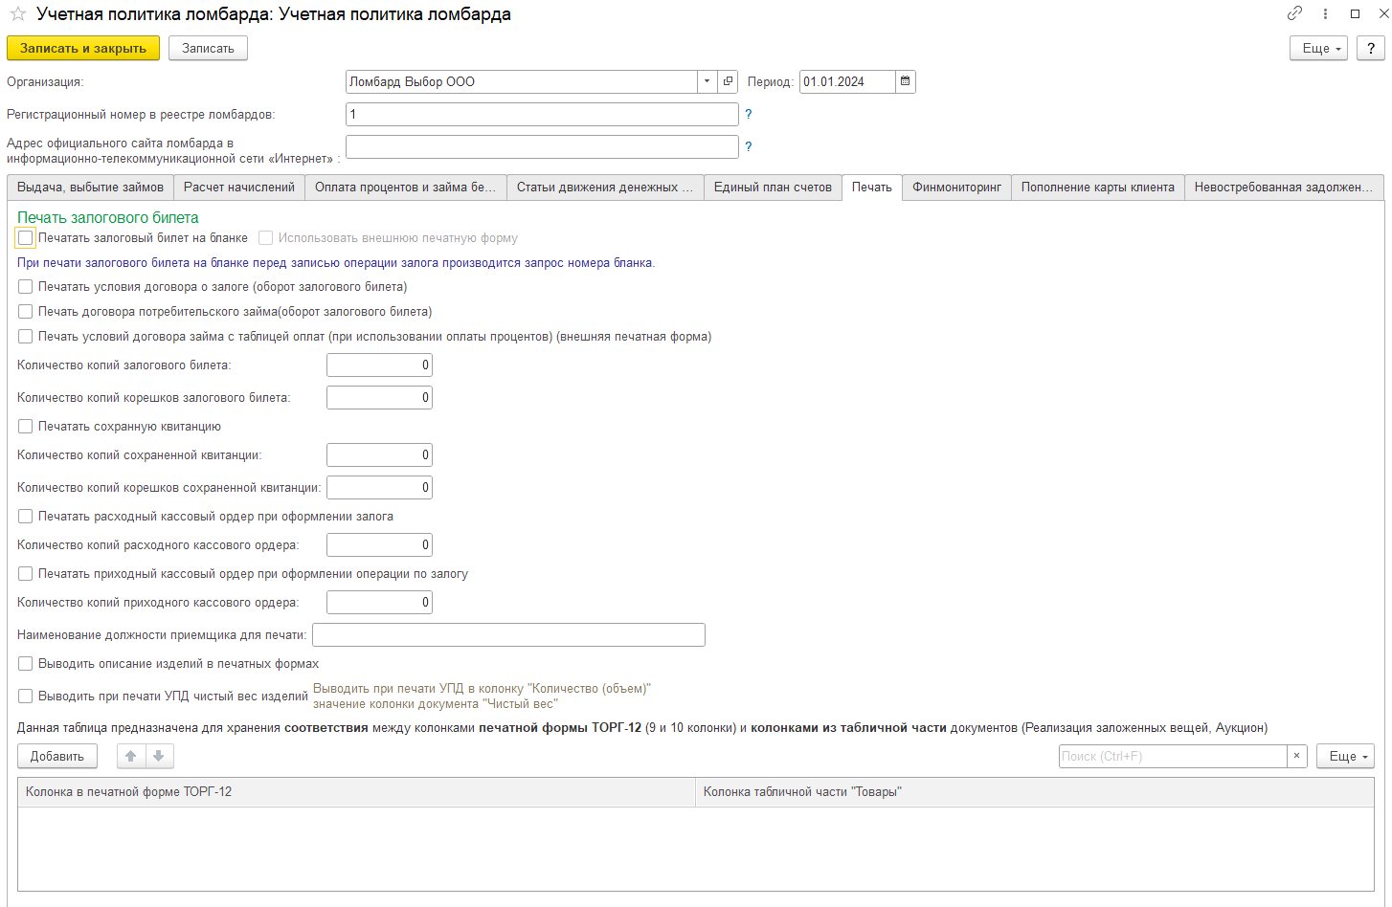Click Количество копий расходного кассового ордера field

coord(379,544)
